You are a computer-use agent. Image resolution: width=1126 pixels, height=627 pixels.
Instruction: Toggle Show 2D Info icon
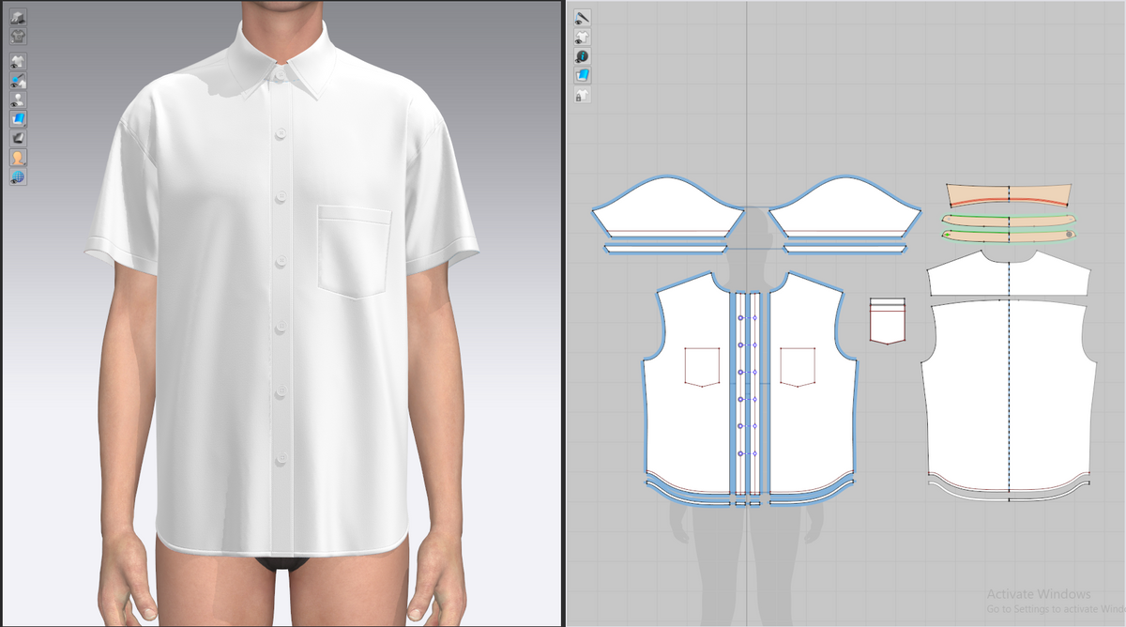tap(583, 55)
